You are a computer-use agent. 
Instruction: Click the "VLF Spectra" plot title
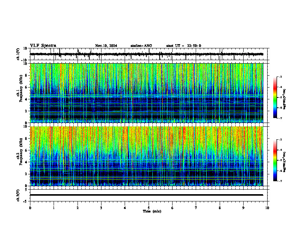tap(43, 46)
